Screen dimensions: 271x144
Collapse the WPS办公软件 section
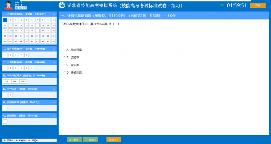point(54,76)
